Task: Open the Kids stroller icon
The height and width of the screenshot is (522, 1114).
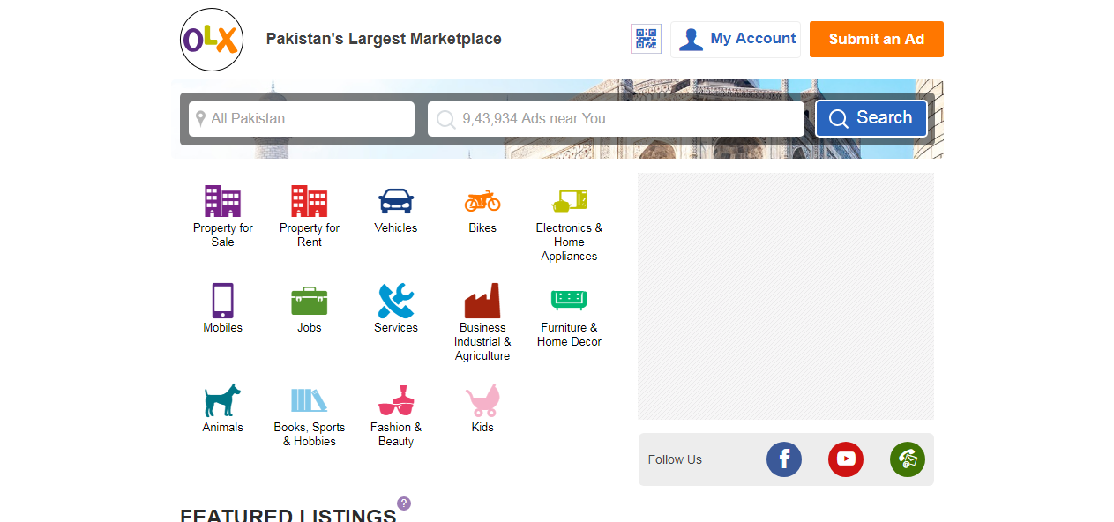Action: (x=482, y=400)
